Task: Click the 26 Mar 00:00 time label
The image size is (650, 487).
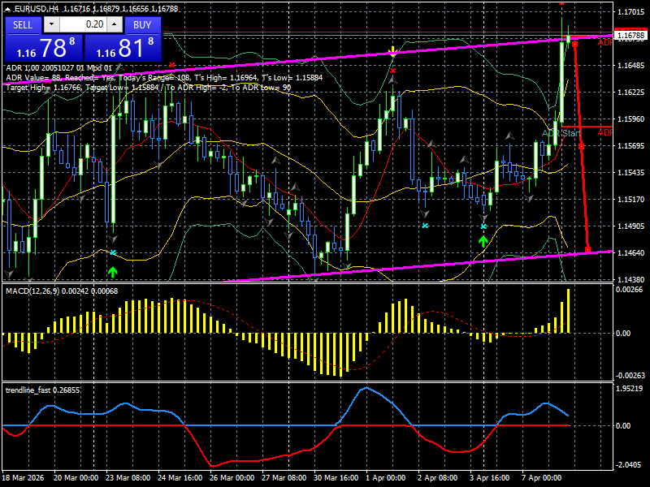Action: coord(232,478)
